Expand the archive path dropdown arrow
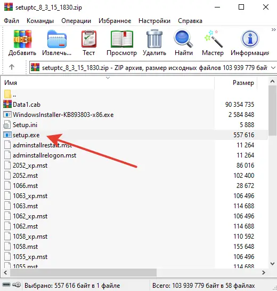This screenshot has width=277, height=291. [273, 68]
